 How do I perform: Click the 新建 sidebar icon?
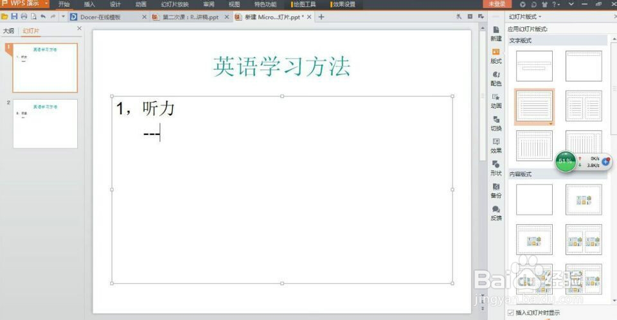pyautogui.click(x=496, y=33)
